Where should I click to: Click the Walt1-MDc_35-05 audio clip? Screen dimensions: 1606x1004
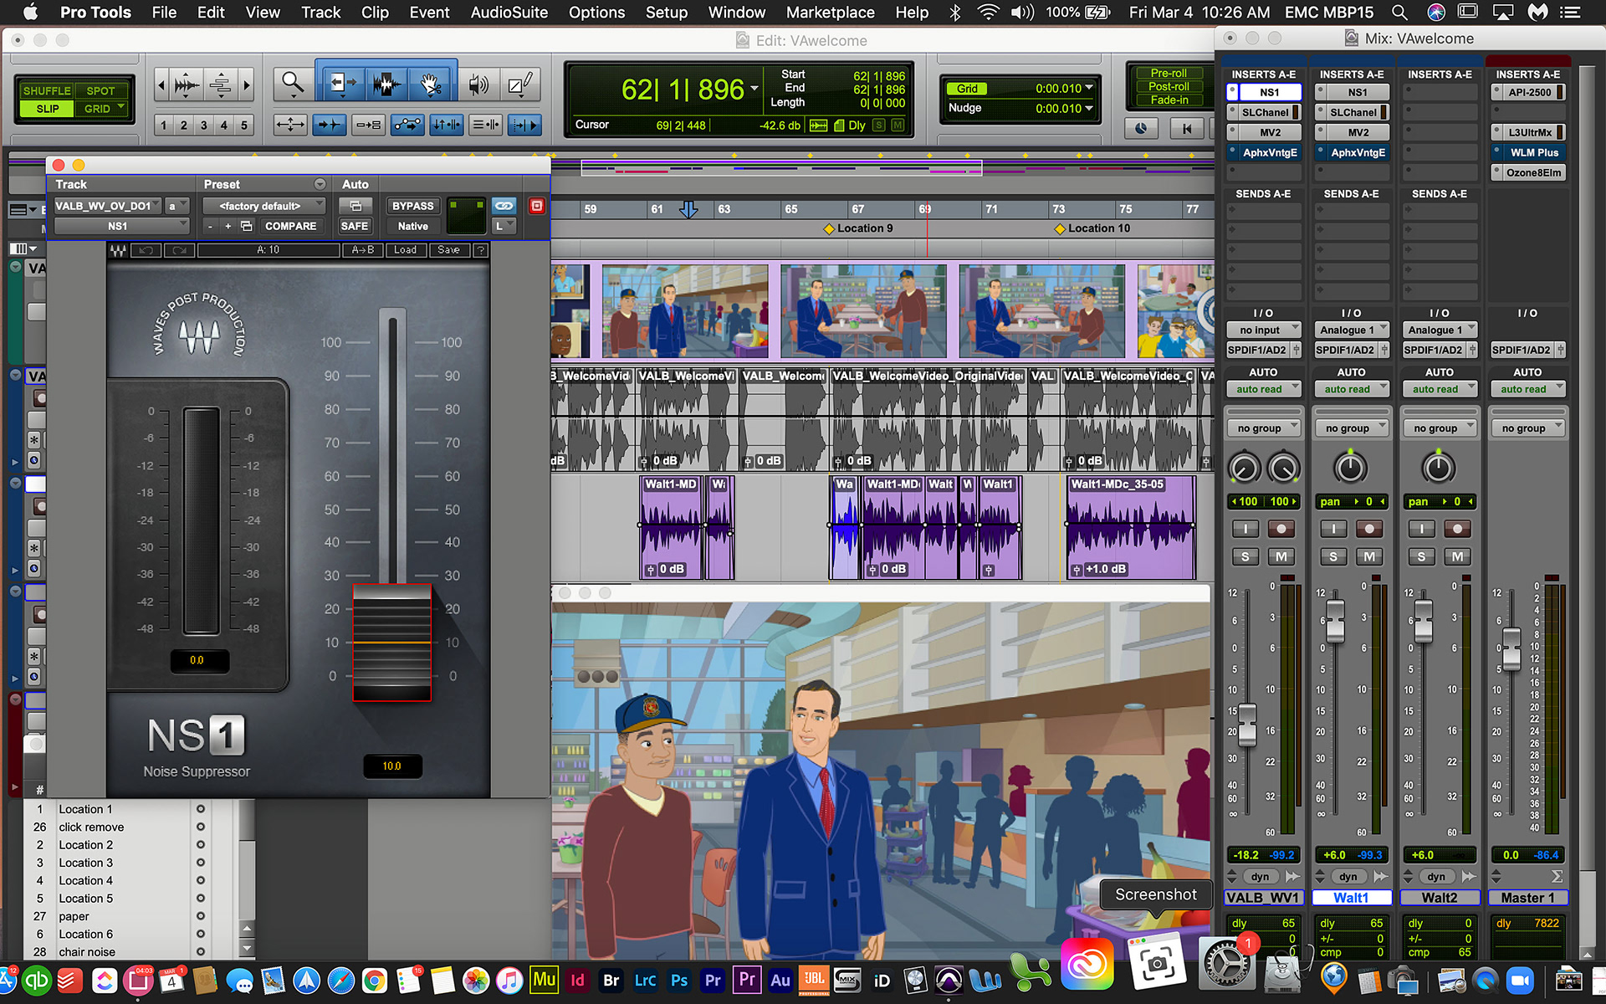1131,527
